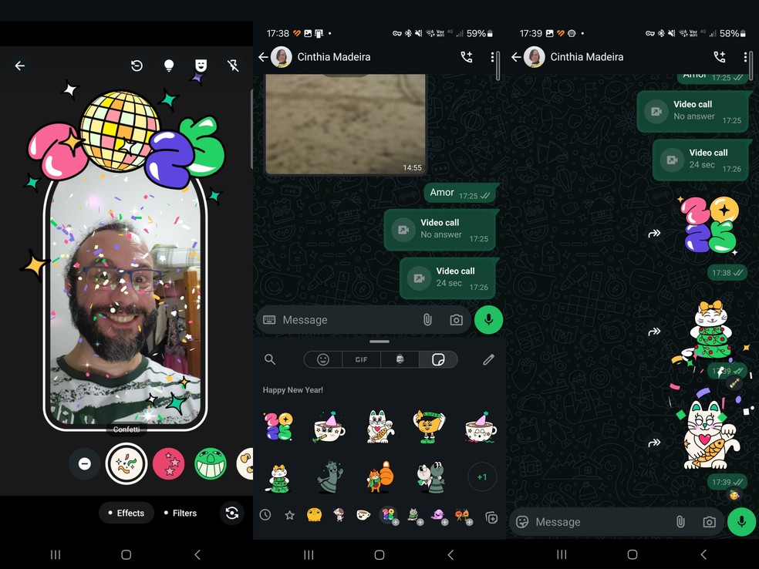Search stickers with the magnifier icon
The width and height of the screenshot is (759, 569).
[x=270, y=359]
